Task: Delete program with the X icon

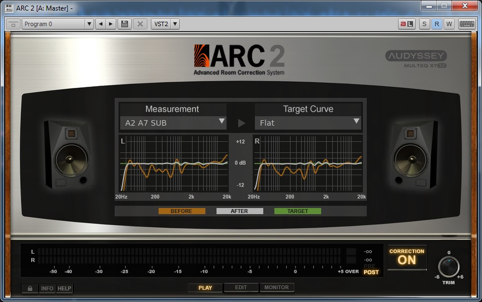Action: [140, 24]
